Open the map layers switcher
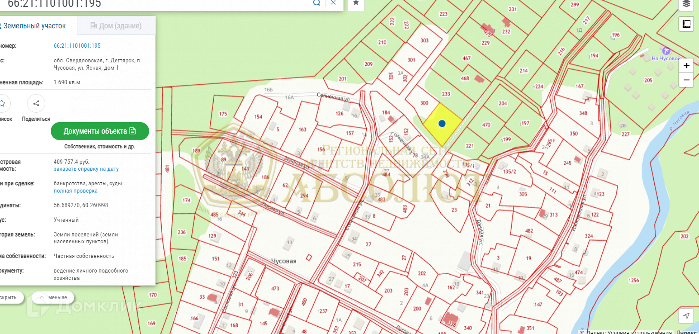This screenshot has height=334, width=699. point(687,4)
